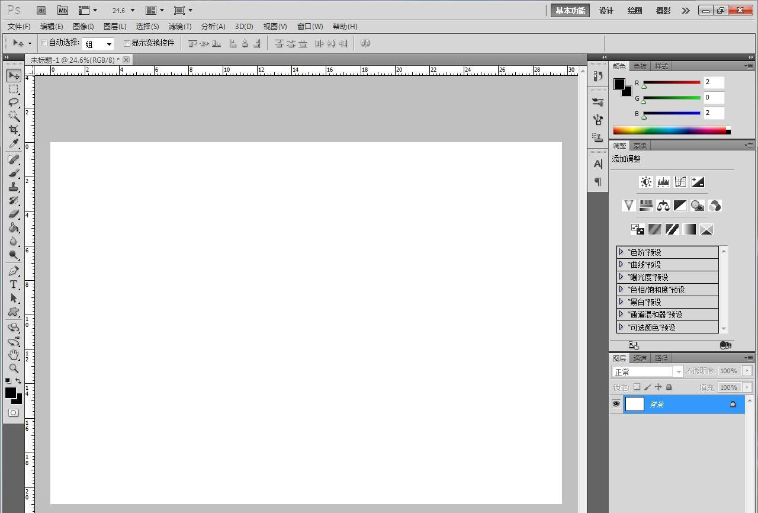
Task: Select the 3D Rotate tool
Action: click(14, 328)
